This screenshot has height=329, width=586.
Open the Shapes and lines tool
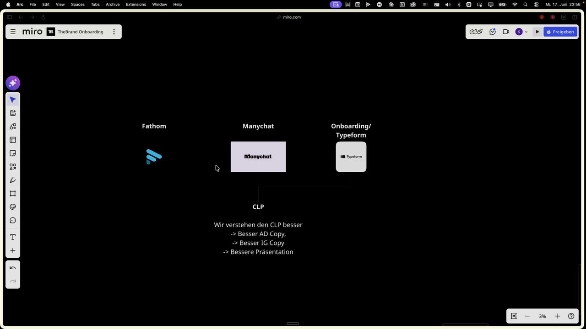pos(13,167)
